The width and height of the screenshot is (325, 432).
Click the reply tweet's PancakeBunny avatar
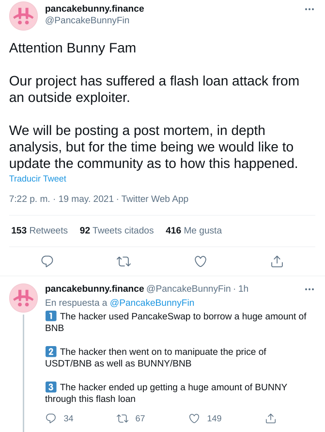(x=23, y=298)
